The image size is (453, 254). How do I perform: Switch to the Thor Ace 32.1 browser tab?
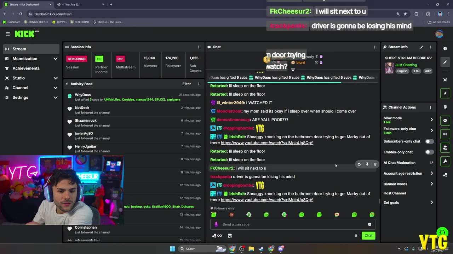pyautogui.click(x=81, y=5)
